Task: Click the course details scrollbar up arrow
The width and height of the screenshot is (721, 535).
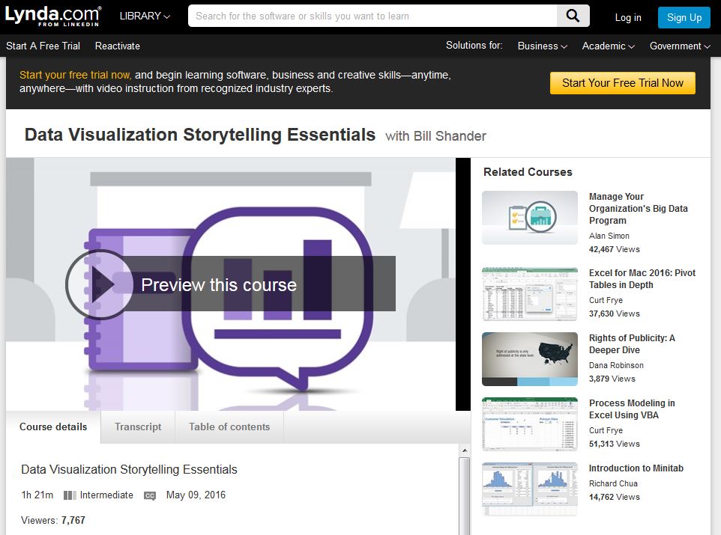Action: tap(465, 450)
